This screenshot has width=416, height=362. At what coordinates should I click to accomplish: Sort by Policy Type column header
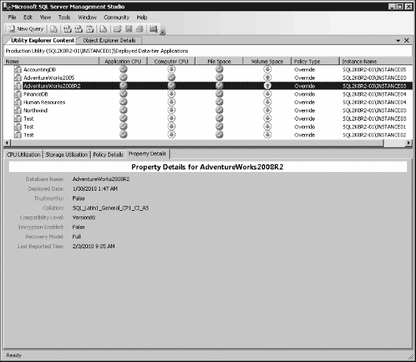click(x=315, y=61)
